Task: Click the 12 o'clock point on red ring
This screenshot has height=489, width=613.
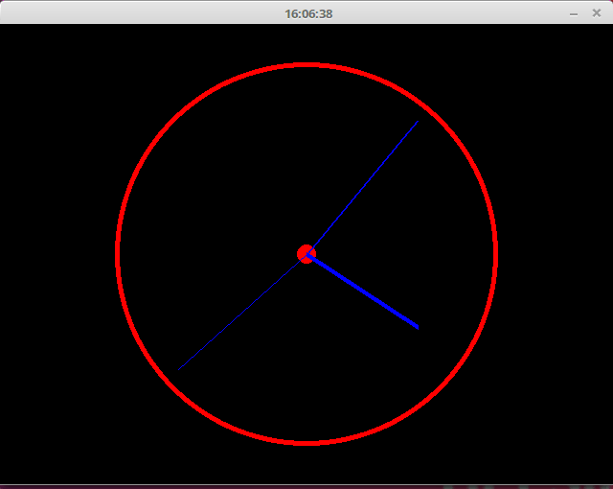Action: [x=306, y=65]
